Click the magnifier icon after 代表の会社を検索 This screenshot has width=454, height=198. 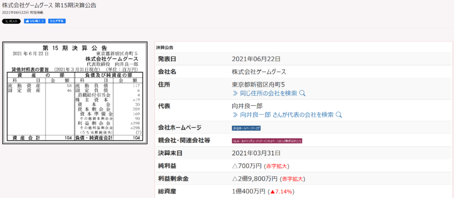pyautogui.click(x=339, y=115)
